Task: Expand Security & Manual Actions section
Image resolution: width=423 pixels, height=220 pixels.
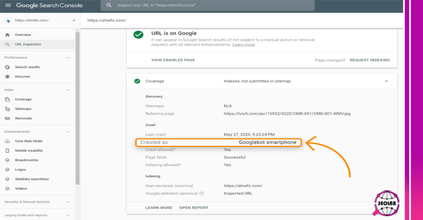Action: (67, 202)
